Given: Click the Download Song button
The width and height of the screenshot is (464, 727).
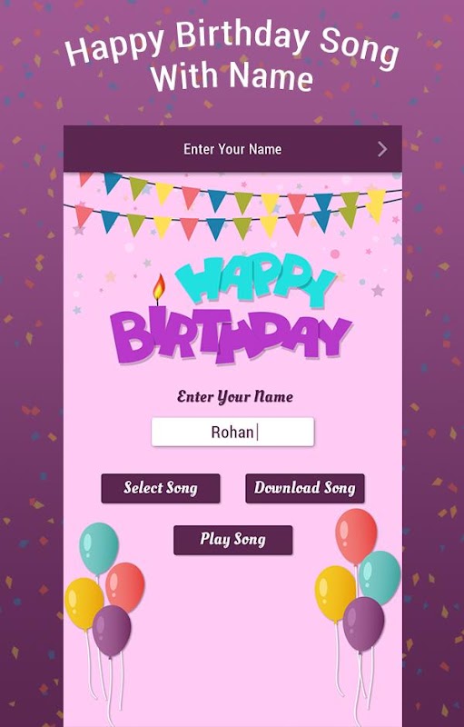Looking at the screenshot, I should [x=305, y=488].
